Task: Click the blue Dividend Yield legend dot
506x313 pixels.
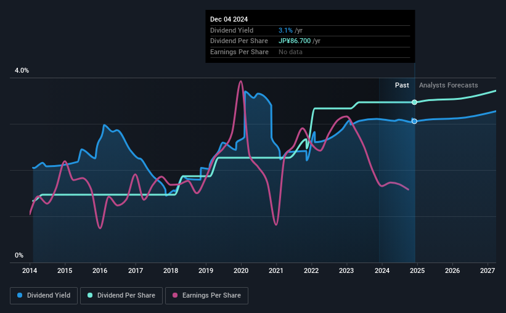Action: (20, 295)
